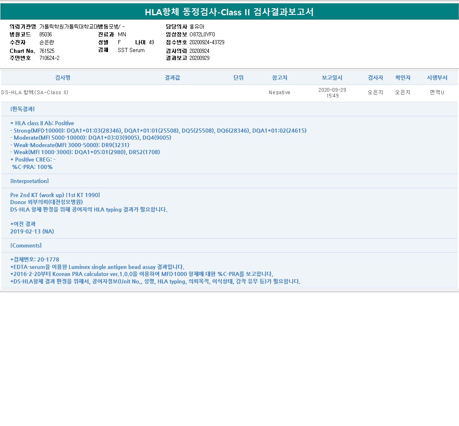Image resolution: width=459 pixels, height=426 pixels.
Task: Click the Weak(MFI 1000-3000) result line
Action: [85, 152]
